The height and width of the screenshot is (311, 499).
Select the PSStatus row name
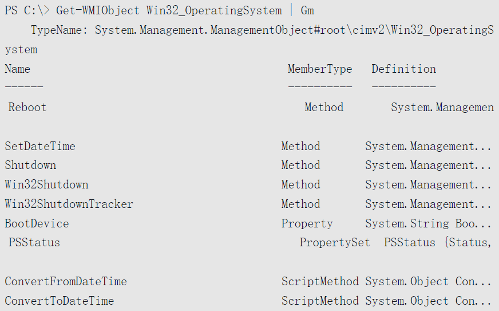[x=34, y=242]
